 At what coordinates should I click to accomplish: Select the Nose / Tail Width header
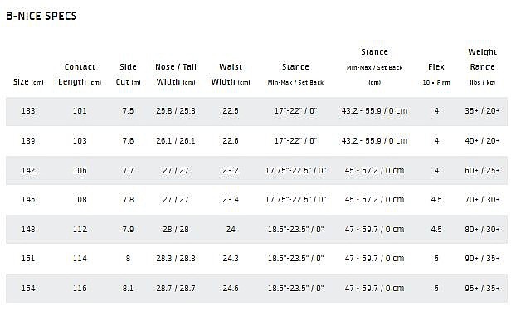pos(176,75)
